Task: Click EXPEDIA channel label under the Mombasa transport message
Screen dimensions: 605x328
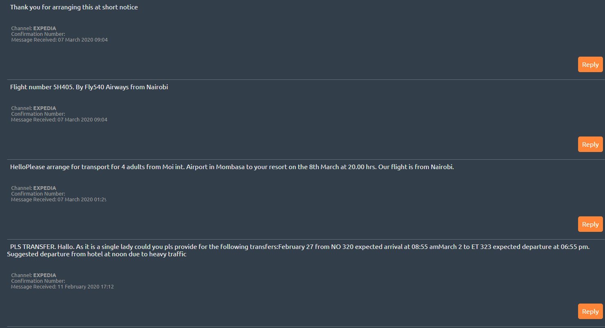Action: pos(44,188)
